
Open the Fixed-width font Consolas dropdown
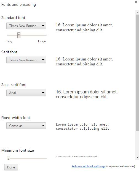26,126
